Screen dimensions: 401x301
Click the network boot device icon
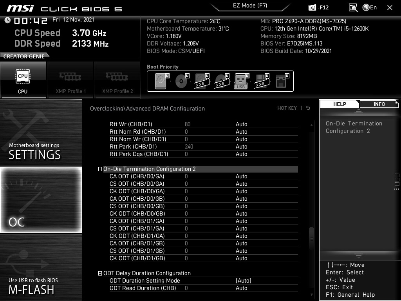[282, 81]
